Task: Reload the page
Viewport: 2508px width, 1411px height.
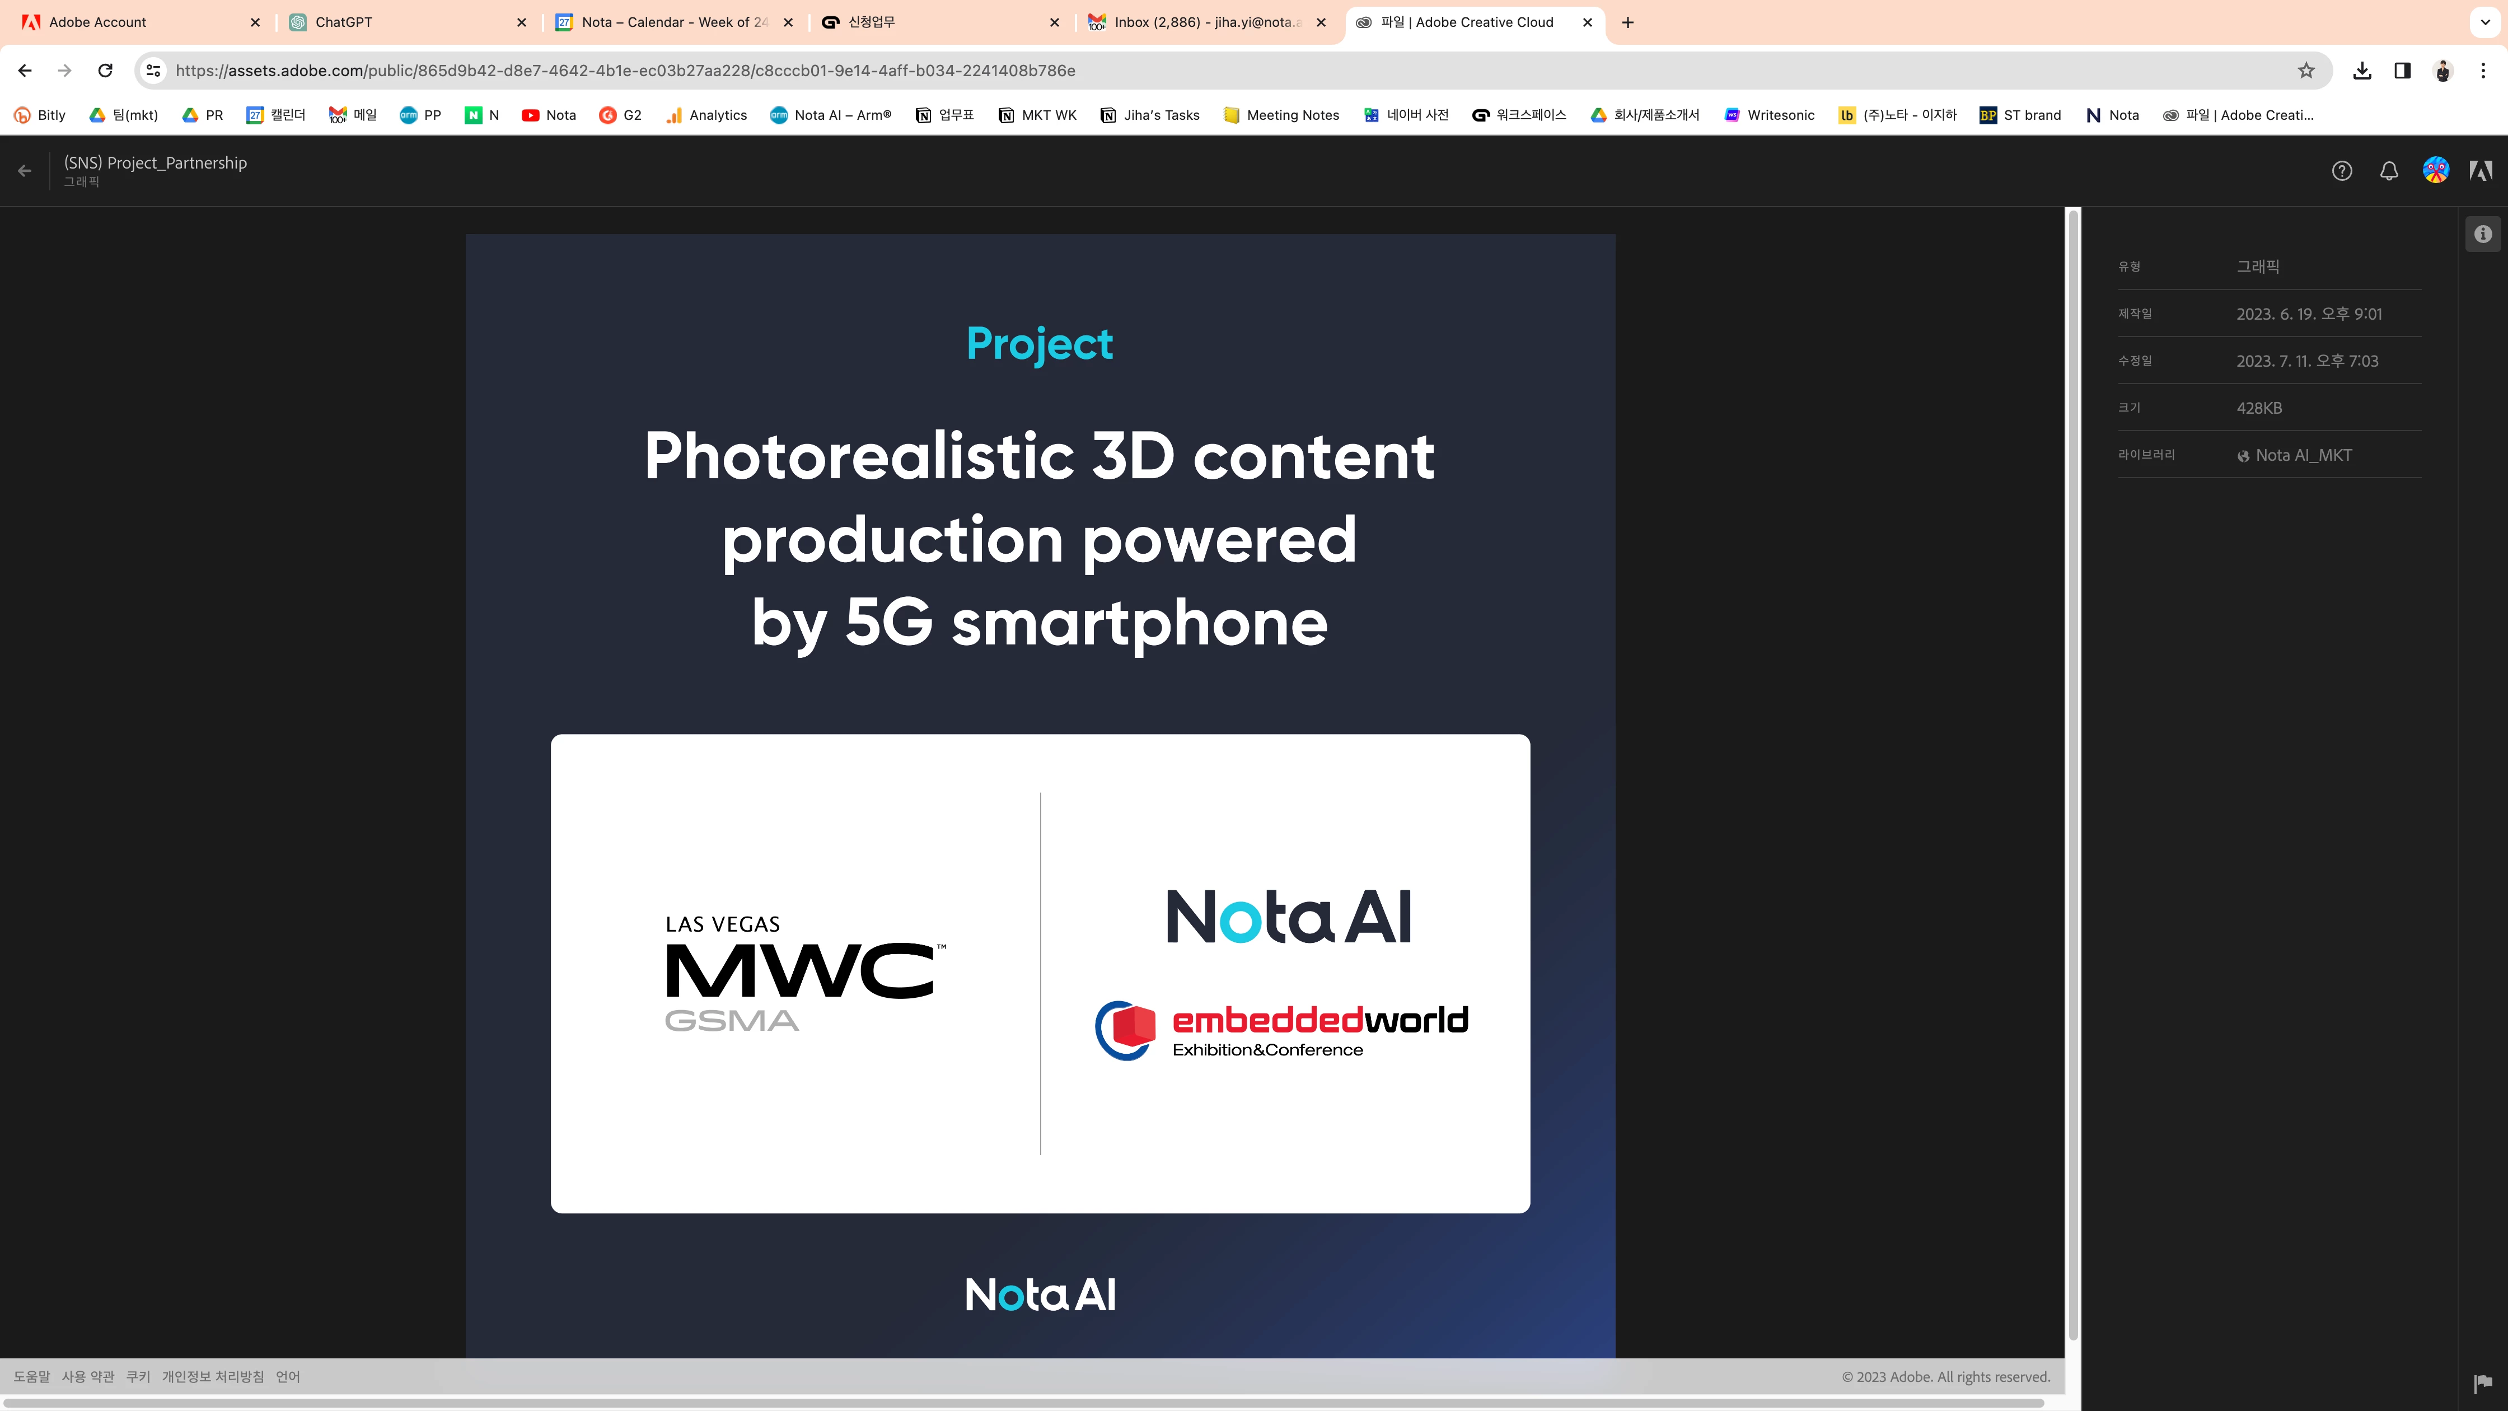Action: pyautogui.click(x=105, y=70)
